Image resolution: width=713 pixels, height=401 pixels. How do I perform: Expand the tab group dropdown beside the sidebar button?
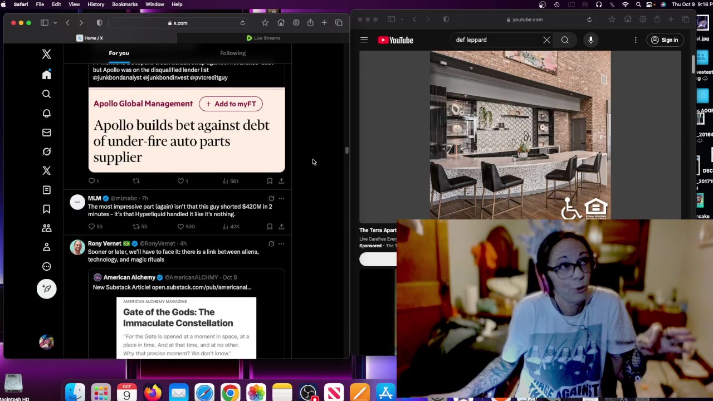[x=55, y=23]
